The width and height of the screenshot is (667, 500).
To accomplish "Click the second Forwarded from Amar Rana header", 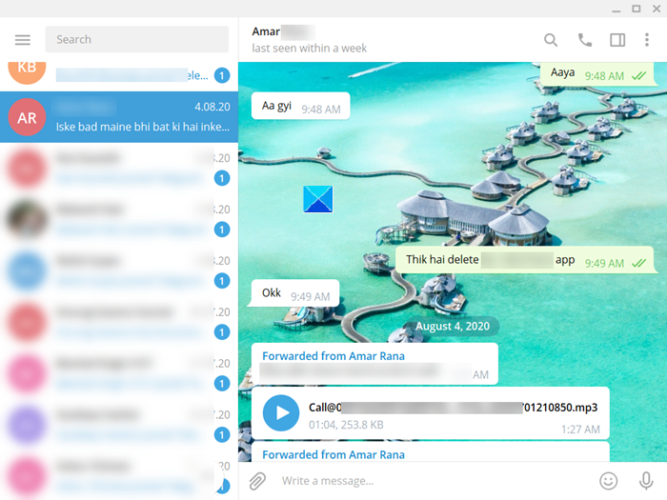I will pyautogui.click(x=333, y=454).
